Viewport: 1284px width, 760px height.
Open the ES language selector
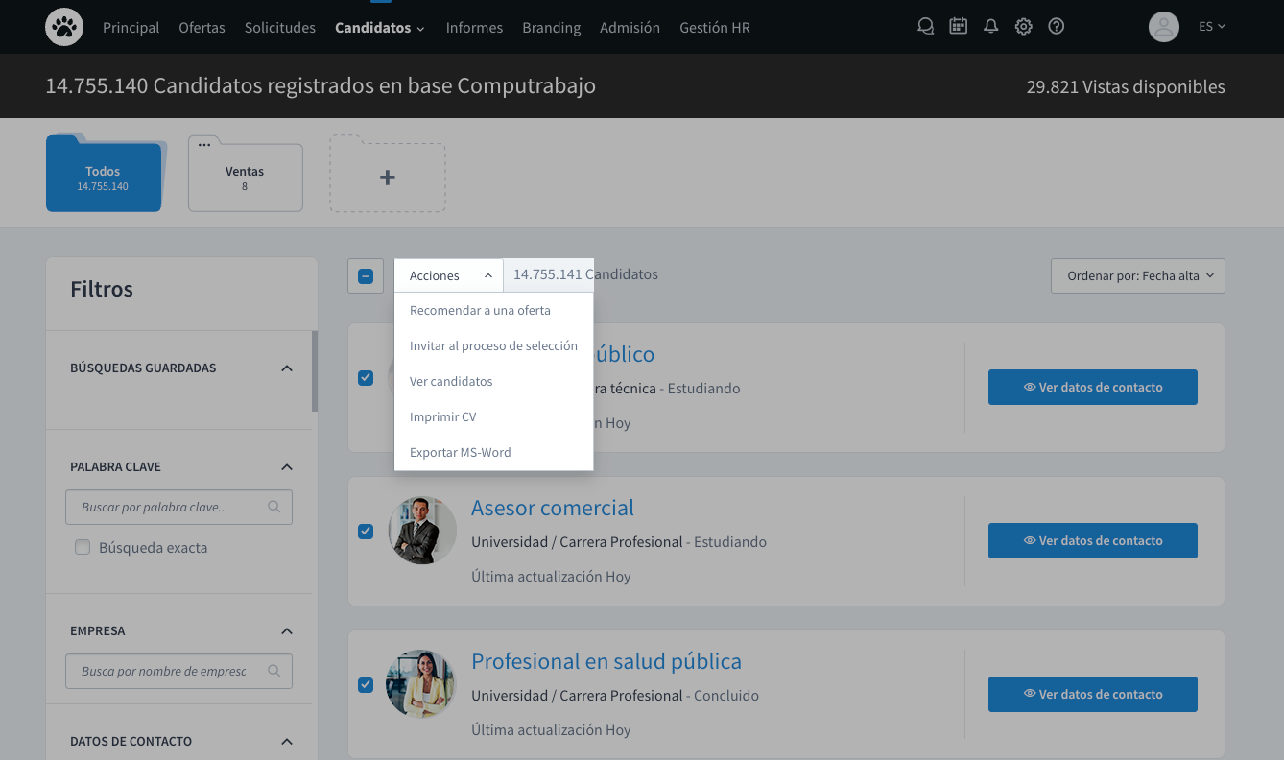(x=1212, y=27)
